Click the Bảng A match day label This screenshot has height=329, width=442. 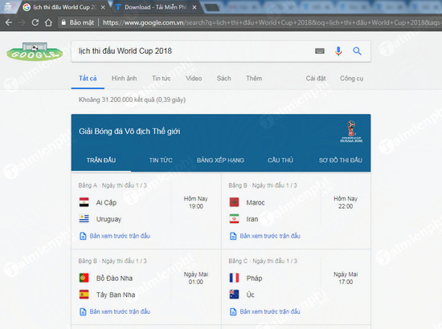(x=113, y=185)
